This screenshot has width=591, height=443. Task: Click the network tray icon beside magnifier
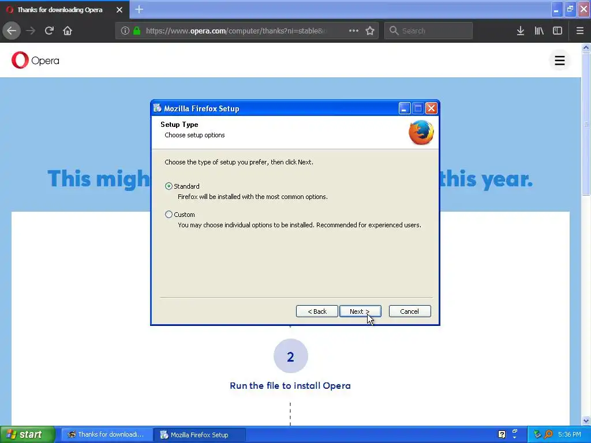tap(537, 434)
